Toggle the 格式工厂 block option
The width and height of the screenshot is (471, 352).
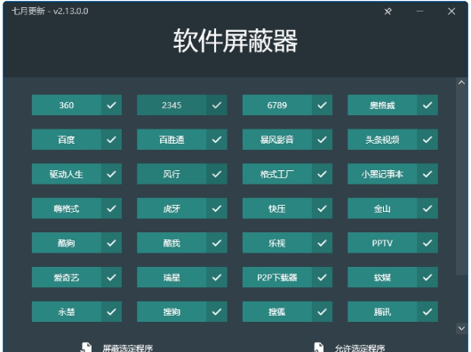287,174
